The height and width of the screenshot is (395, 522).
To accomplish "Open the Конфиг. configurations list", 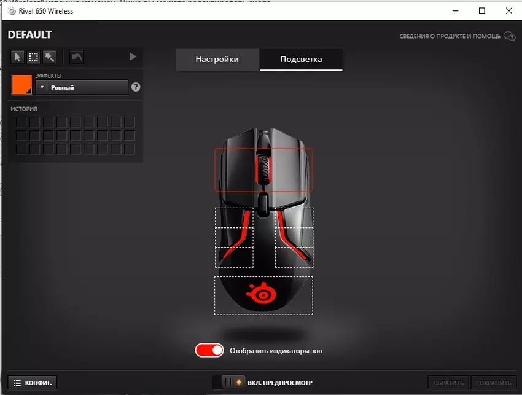I will 34,383.
